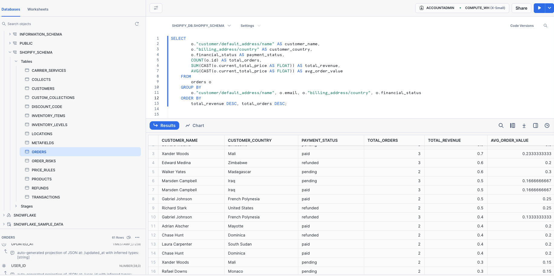Sort by the TOTAL_REVENUE column header
The height and width of the screenshot is (276, 554).
pyautogui.click(x=444, y=140)
